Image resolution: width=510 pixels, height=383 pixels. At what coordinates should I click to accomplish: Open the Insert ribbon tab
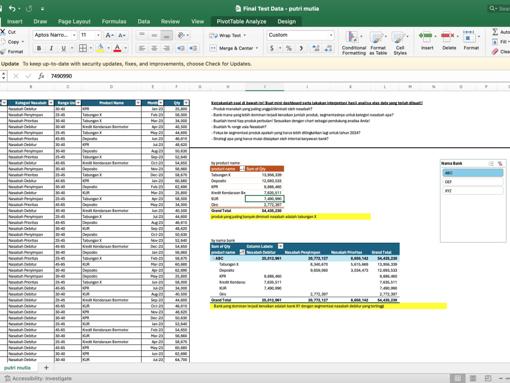tap(15, 21)
